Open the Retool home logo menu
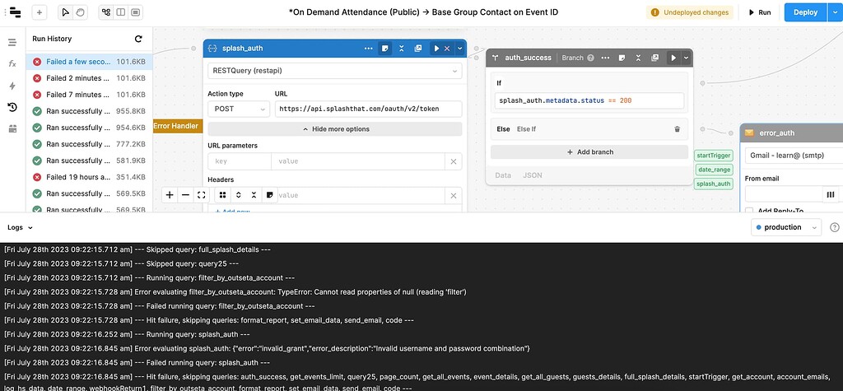The image size is (843, 391). (x=15, y=12)
